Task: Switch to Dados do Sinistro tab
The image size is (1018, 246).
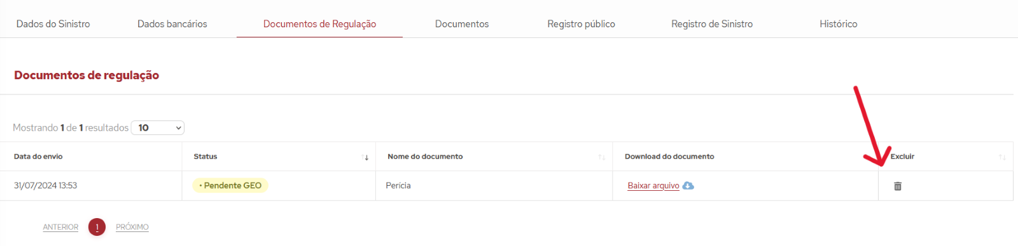Action: coord(53,24)
